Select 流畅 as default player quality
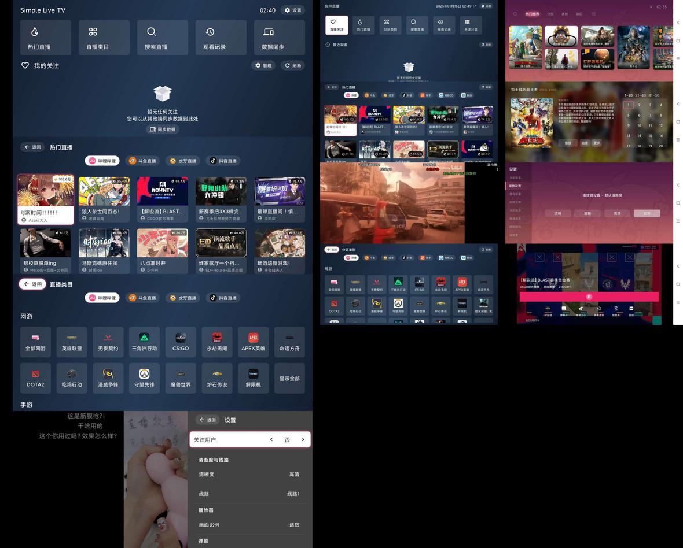 (557, 213)
